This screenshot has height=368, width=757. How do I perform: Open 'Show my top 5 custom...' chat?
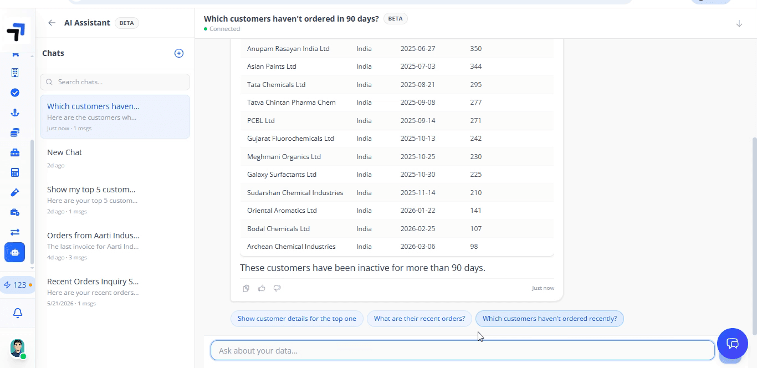(115, 200)
